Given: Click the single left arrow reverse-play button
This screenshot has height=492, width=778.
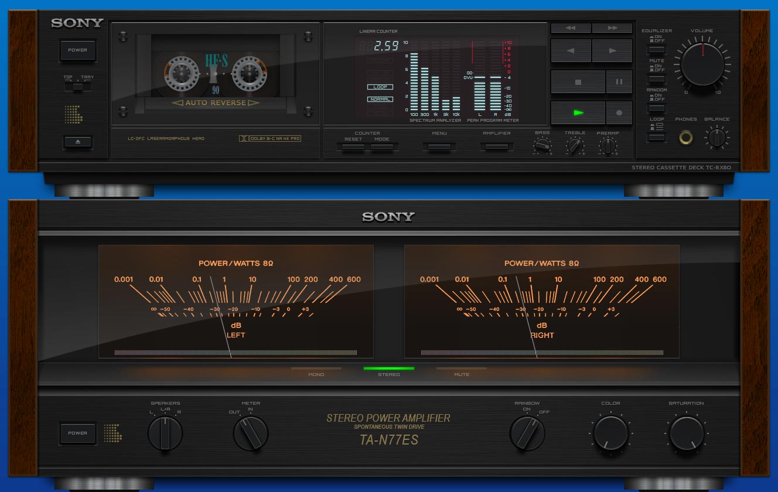Looking at the screenshot, I should tap(571, 51).
